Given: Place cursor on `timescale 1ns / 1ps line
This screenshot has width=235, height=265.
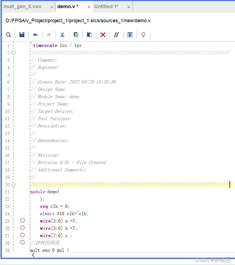Looking at the screenshot, I should tap(56, 46).
